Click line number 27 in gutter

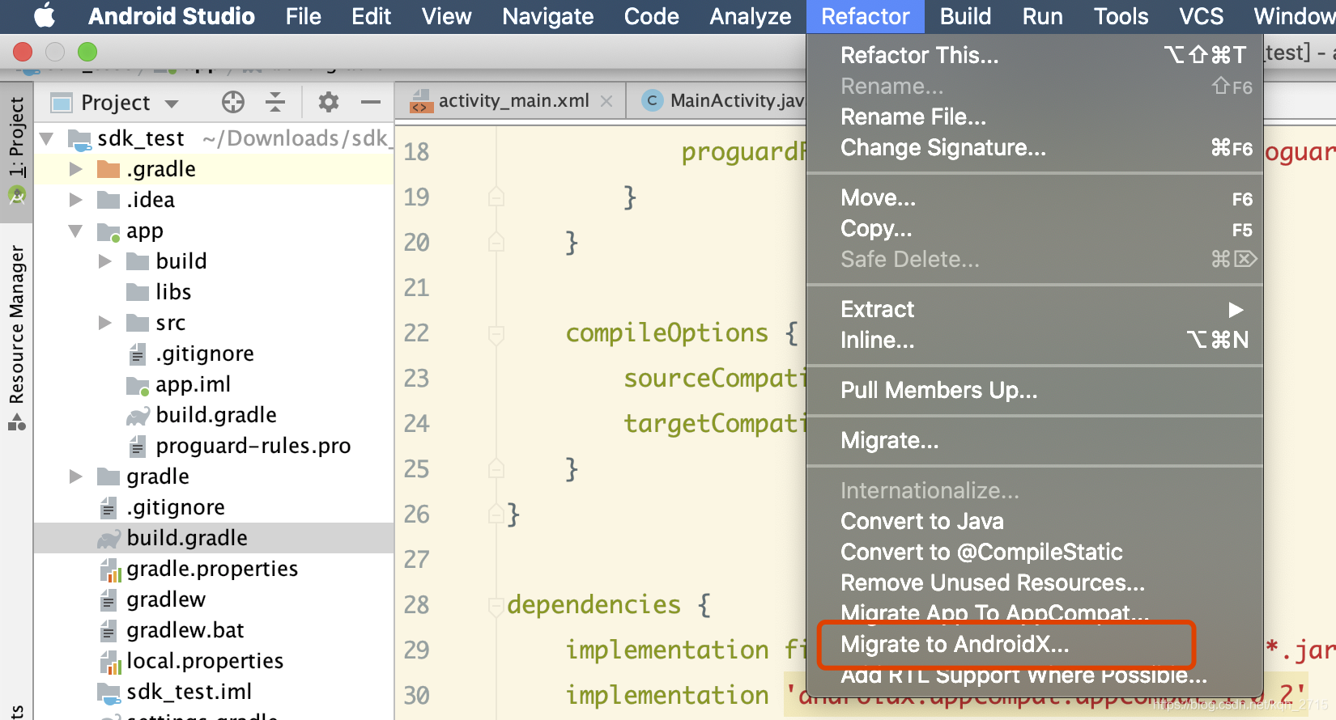416,559
